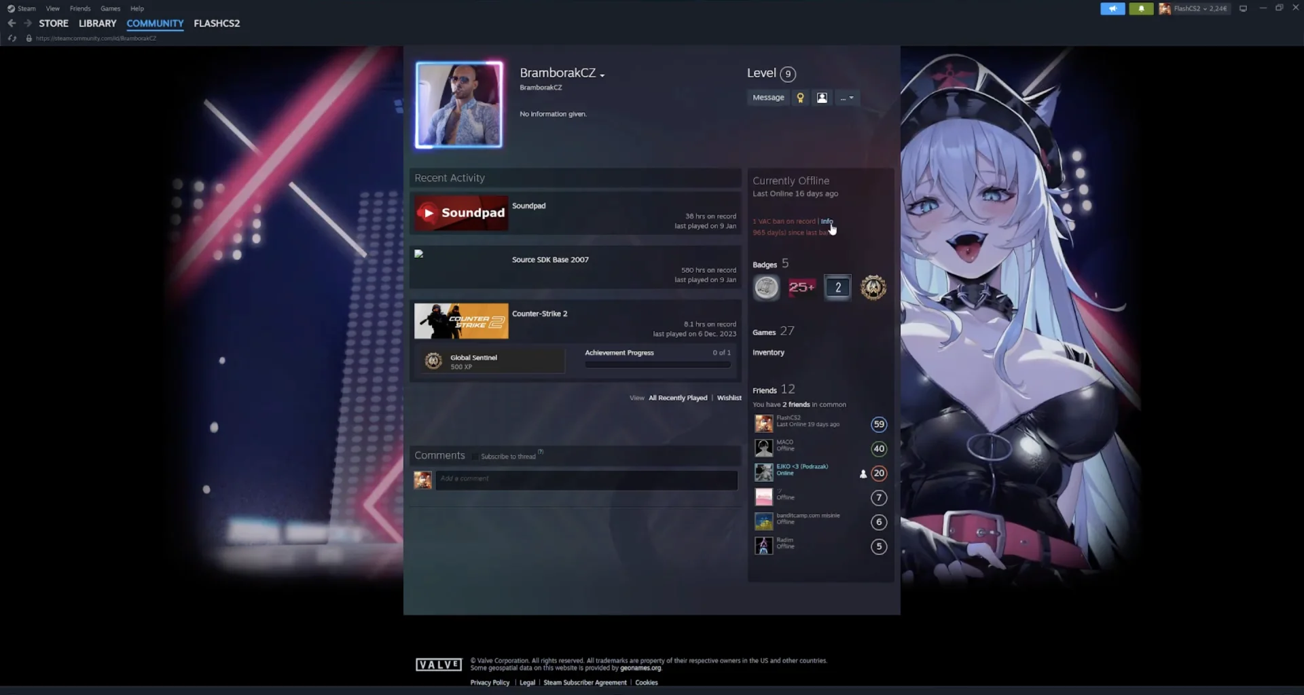Open the Legal footer link
Viewport: 1304px width, 695px height.
[x=527, y=683]
